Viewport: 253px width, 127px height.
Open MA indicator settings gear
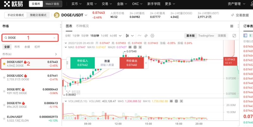pos(135,47)
